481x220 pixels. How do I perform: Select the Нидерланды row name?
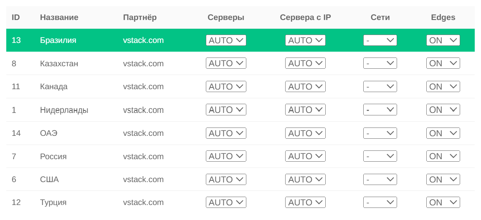(64, 110)
